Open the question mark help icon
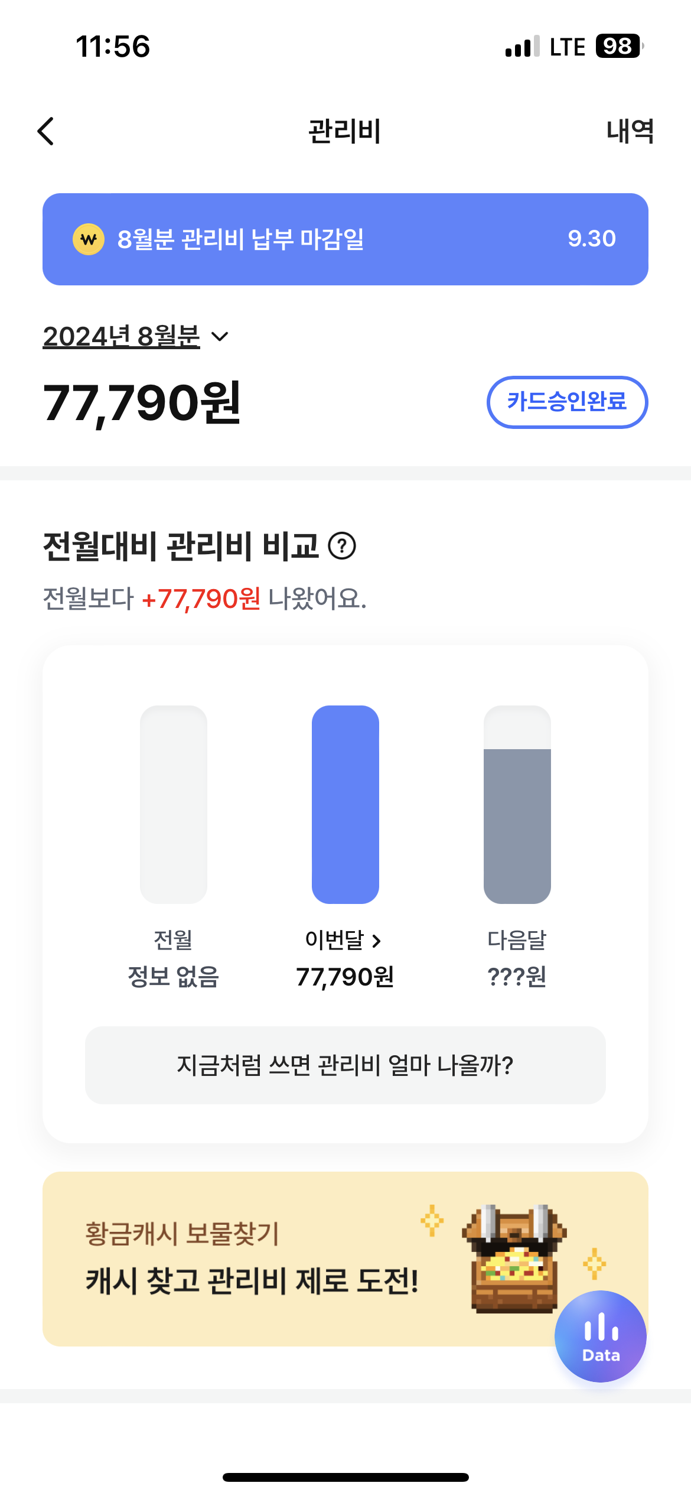Image resolution: width=691 pixels, height=1496 pixels. (342, 546)
